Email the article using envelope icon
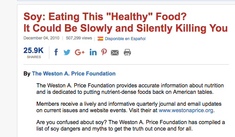Image resolution: width=235 pixels, height=137 pixels. tap(115, 53)
